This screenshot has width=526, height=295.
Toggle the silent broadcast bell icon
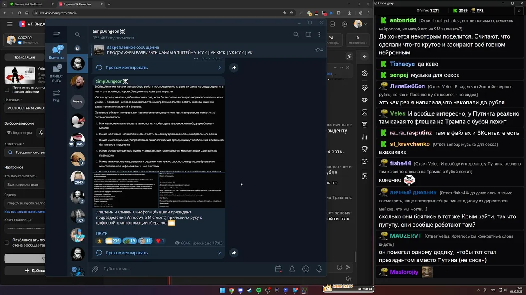coord(292,269)
